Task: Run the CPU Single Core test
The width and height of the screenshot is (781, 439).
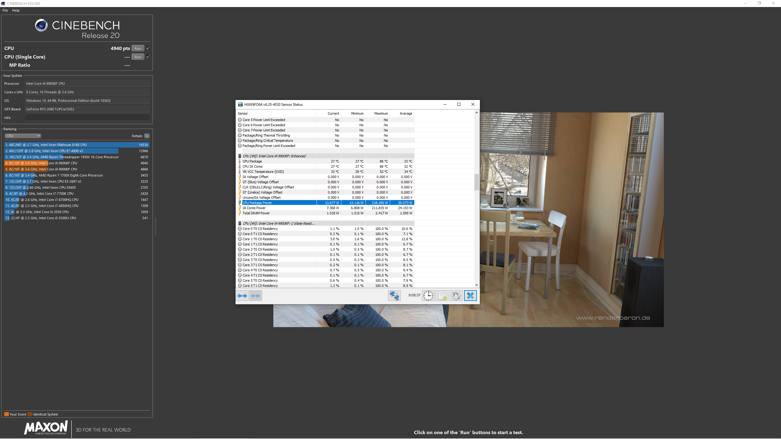Action: tap(138, 57)
